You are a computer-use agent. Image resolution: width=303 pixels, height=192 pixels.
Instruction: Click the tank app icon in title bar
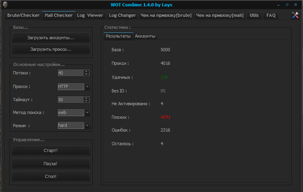click(5, 5)
